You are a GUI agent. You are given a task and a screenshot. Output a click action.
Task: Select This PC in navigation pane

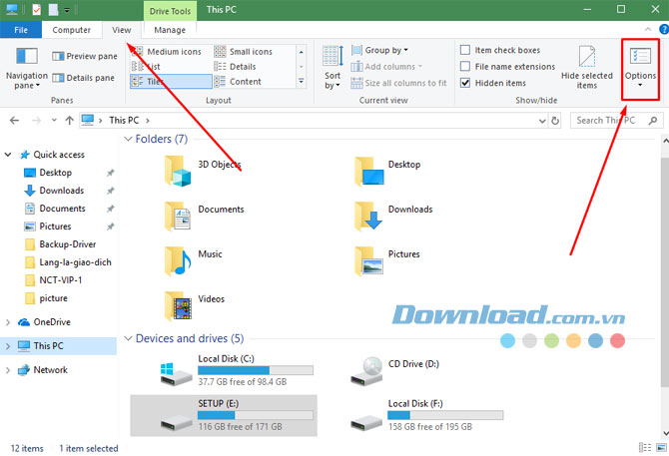[x=48, y=345]
